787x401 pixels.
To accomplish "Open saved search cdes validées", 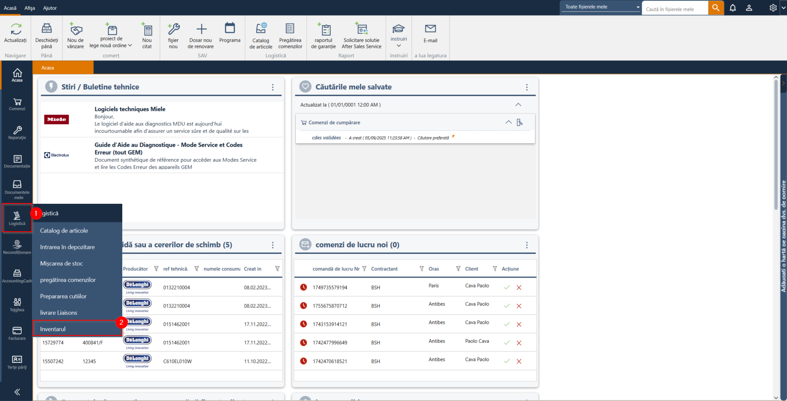I will pos(326,138).
